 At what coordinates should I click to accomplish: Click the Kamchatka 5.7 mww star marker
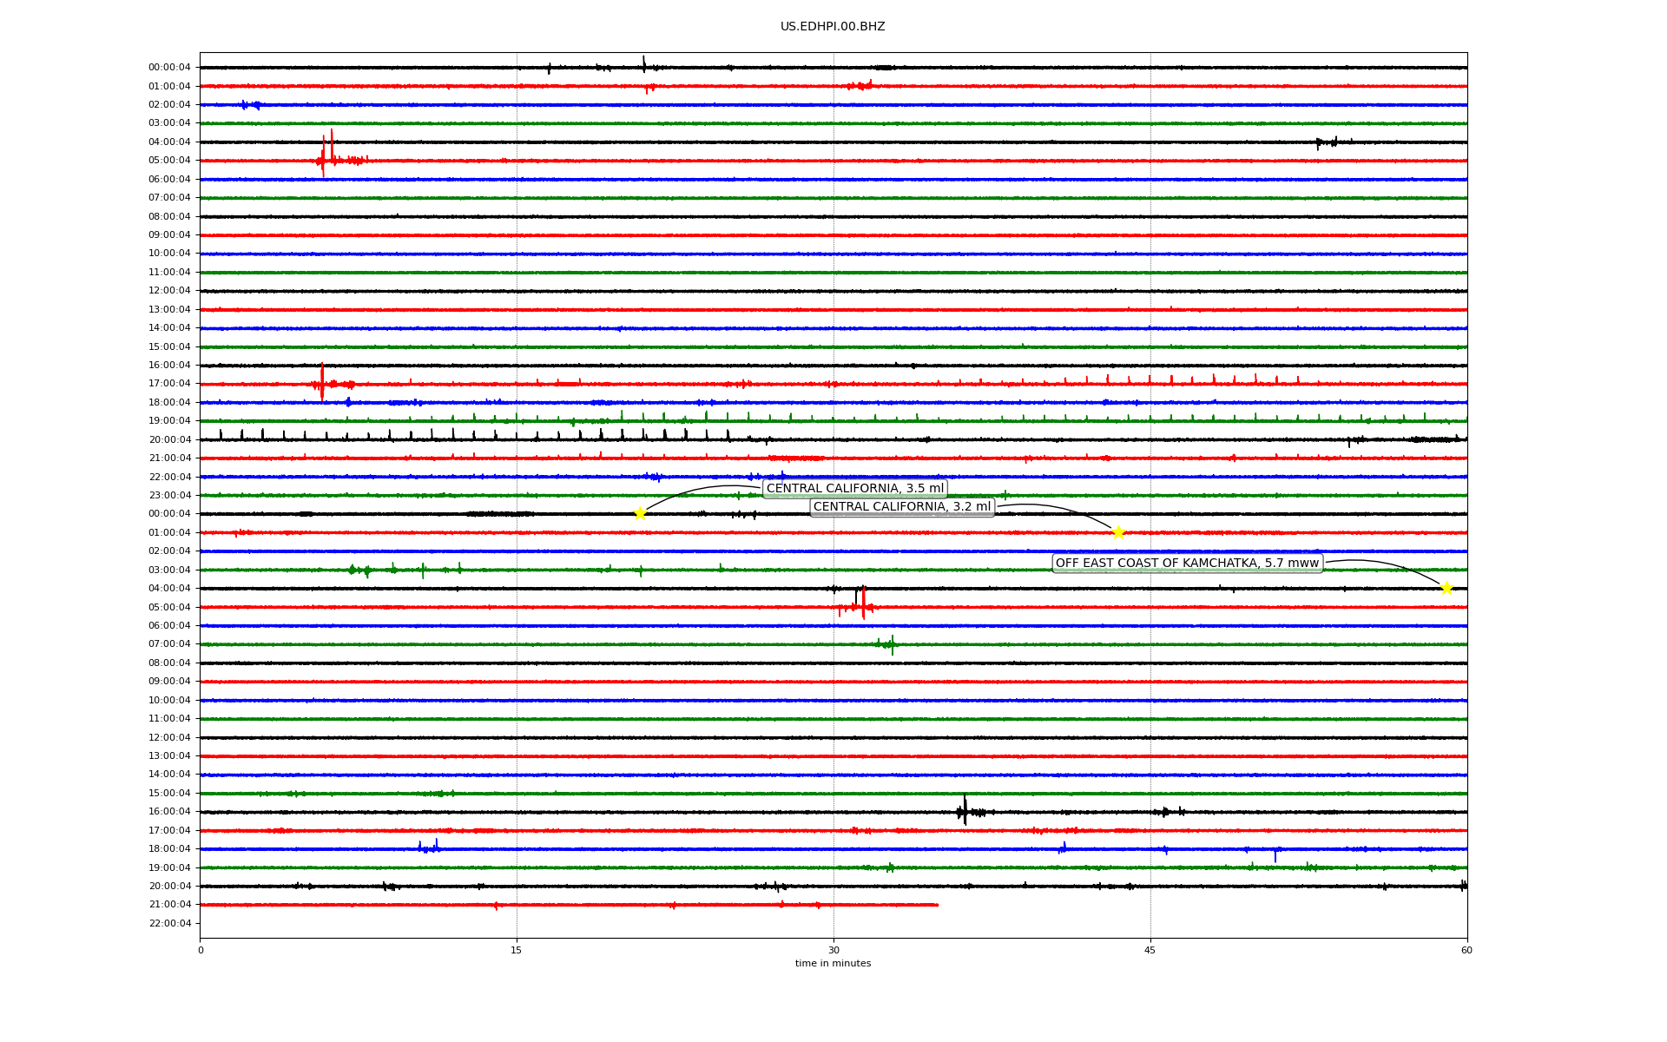coord(1446,588)
